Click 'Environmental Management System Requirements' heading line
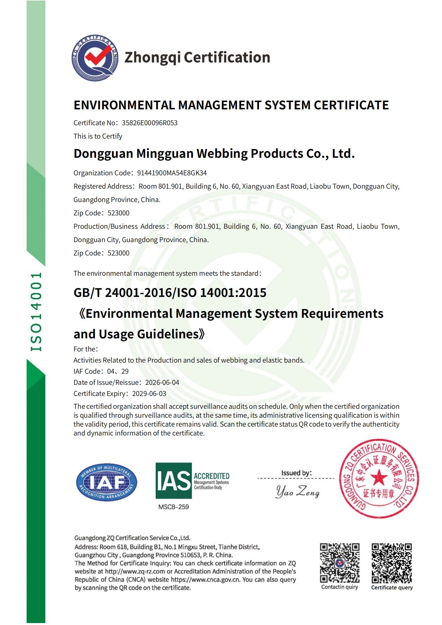 (x=231, y=314)
